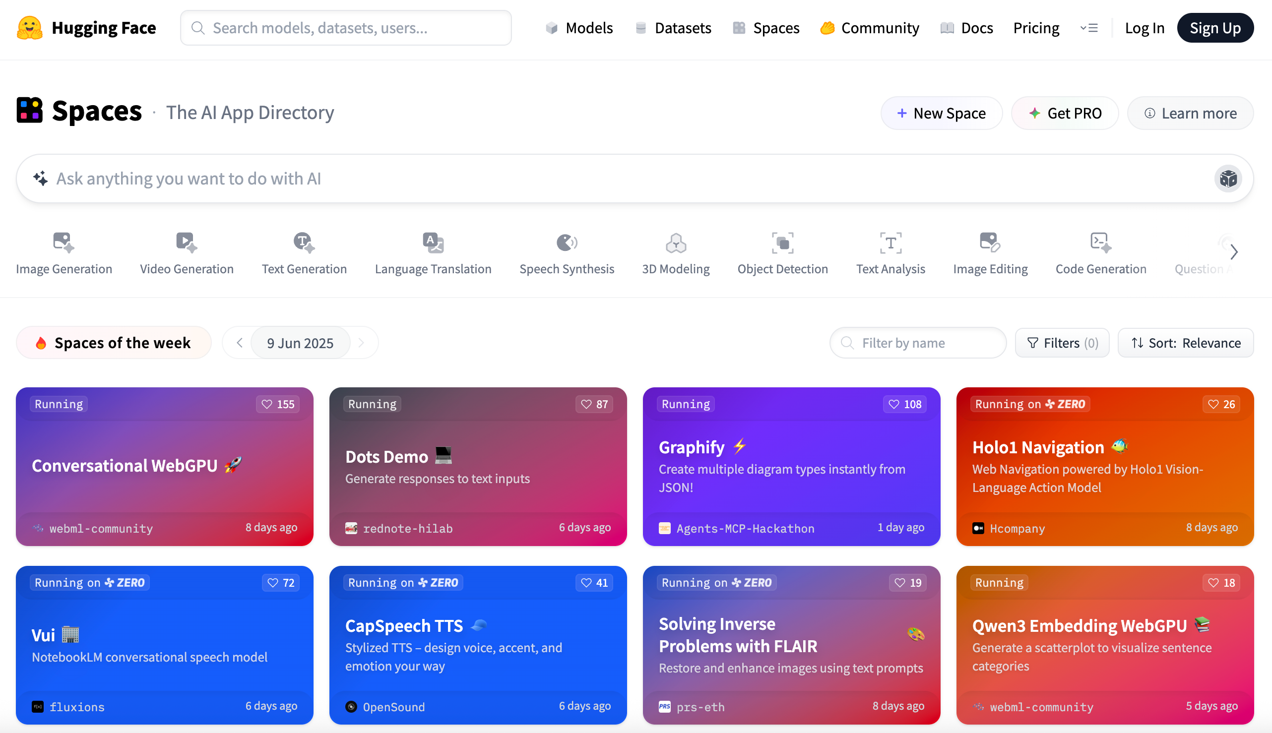The image size is (1272, 733).
Task: Open the more-options menu beside Pricing
Action: (1089, 28)
